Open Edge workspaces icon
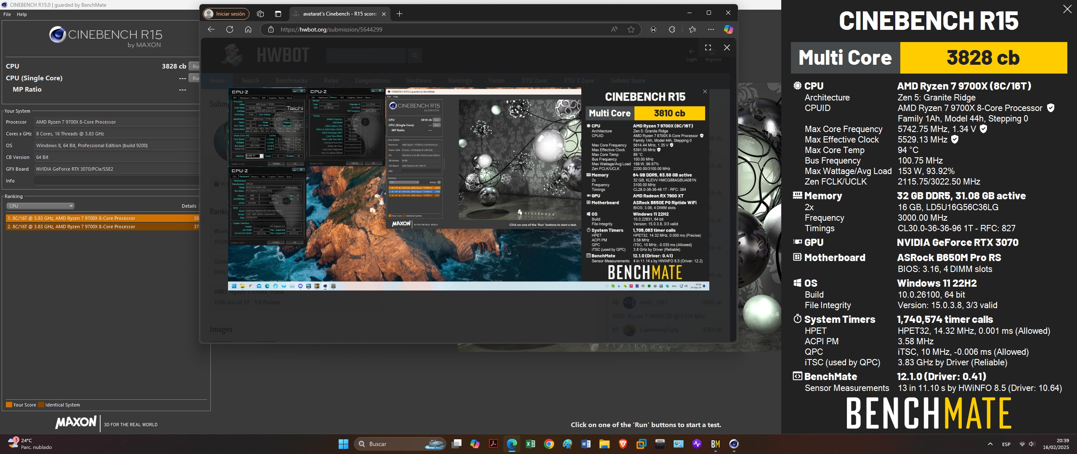1077x454 pixels. click(x=260, y=14)
